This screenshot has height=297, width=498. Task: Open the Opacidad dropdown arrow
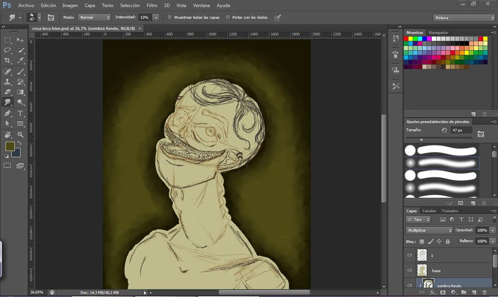[x=493, y=230]
